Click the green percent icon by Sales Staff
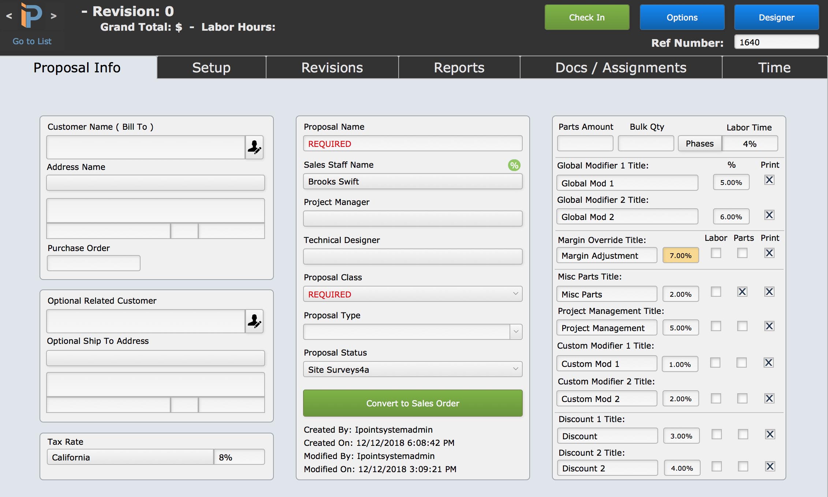 click(514, 165)
